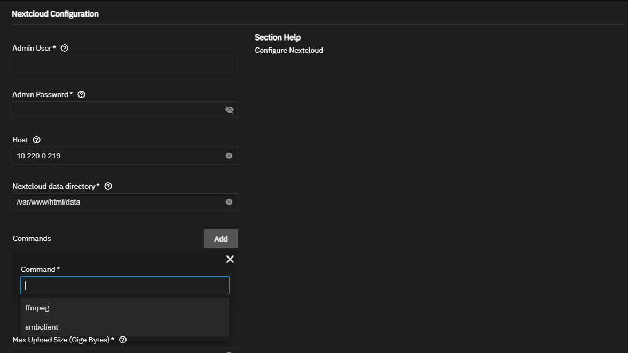This screenshot has width=628, height=353.
Task: Toggle Admin Password visibility
Action: click(230, 110)
